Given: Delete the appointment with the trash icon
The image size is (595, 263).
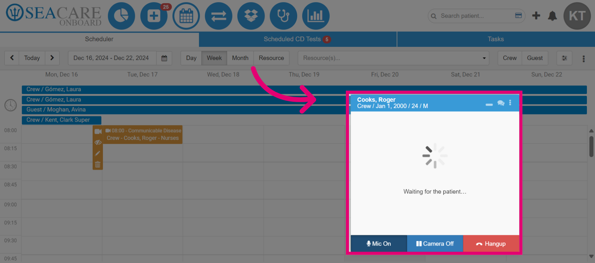Looking at the screenshot, I should point(98,164).
